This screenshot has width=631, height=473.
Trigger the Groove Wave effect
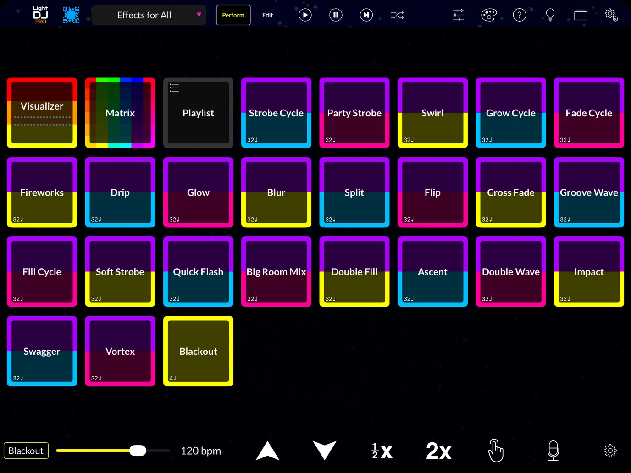coord(589,192)
